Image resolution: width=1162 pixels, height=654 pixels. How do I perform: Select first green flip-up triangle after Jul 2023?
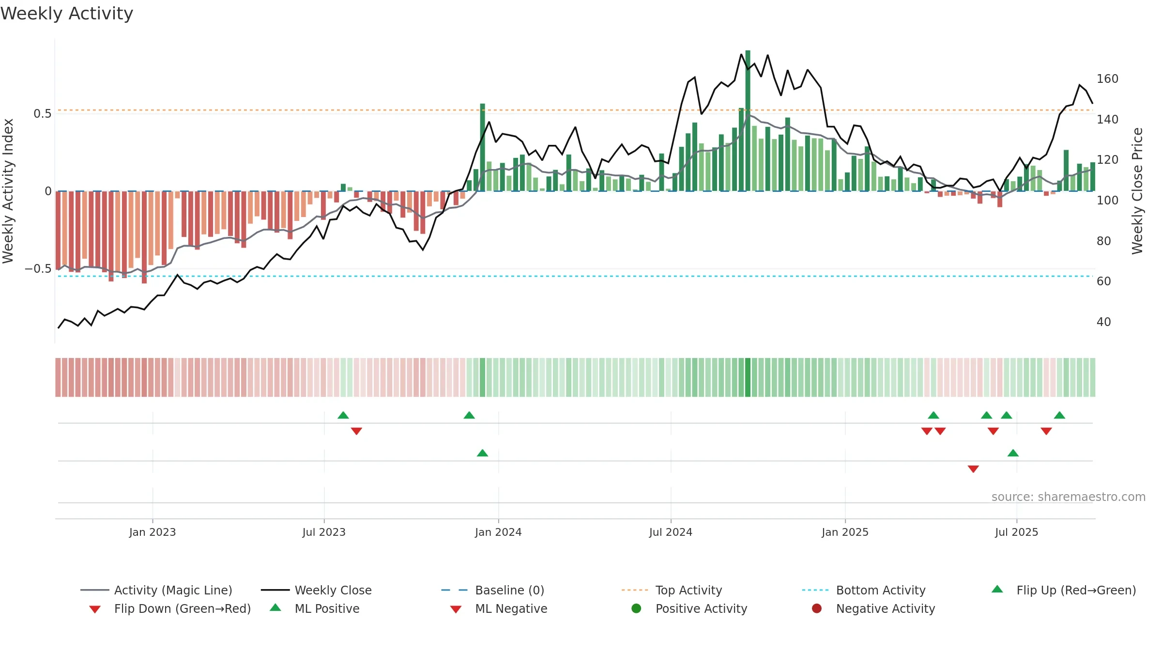343,415
